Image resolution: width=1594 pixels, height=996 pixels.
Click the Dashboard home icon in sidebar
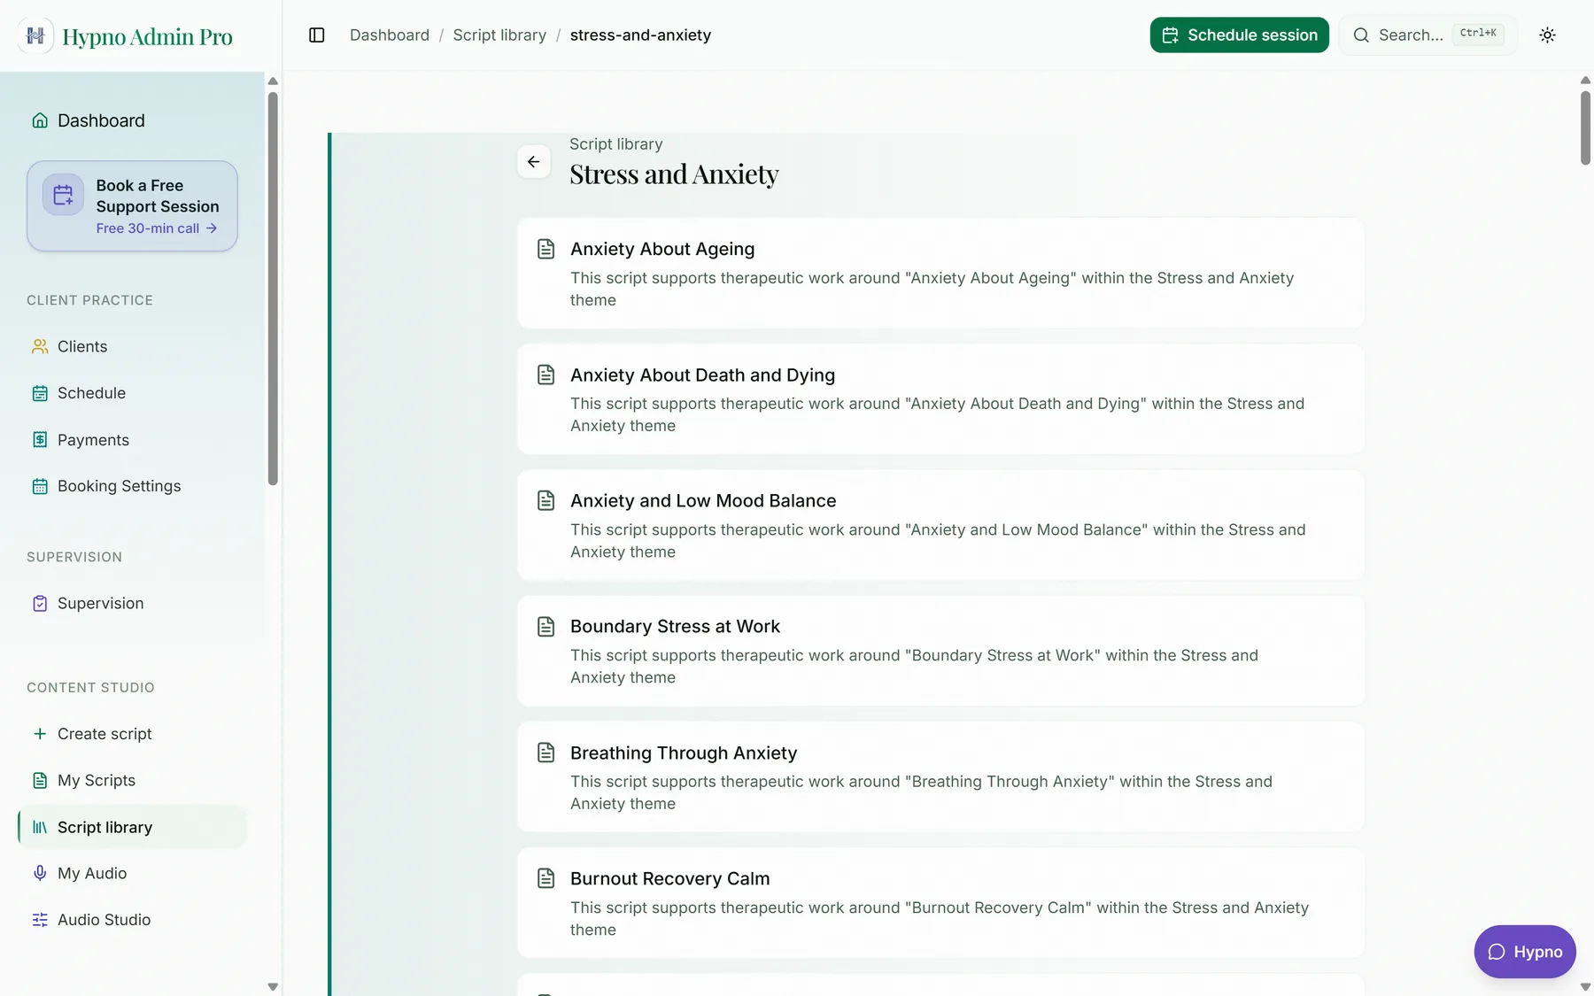[x=40, y=120]
